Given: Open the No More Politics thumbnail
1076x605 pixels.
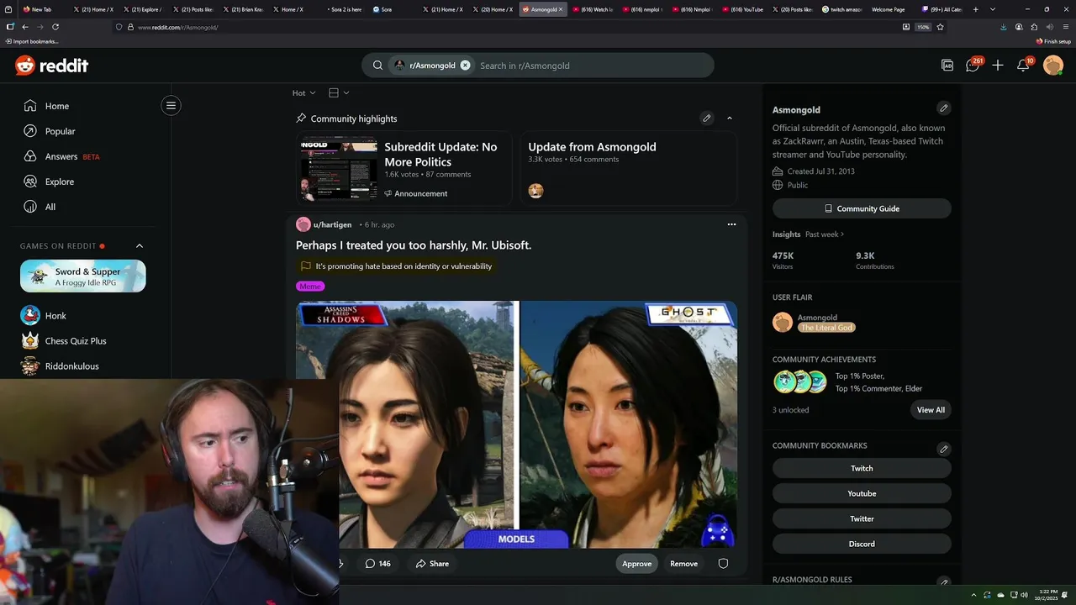Looking at the screenshot, I should (x=340, y=169).
